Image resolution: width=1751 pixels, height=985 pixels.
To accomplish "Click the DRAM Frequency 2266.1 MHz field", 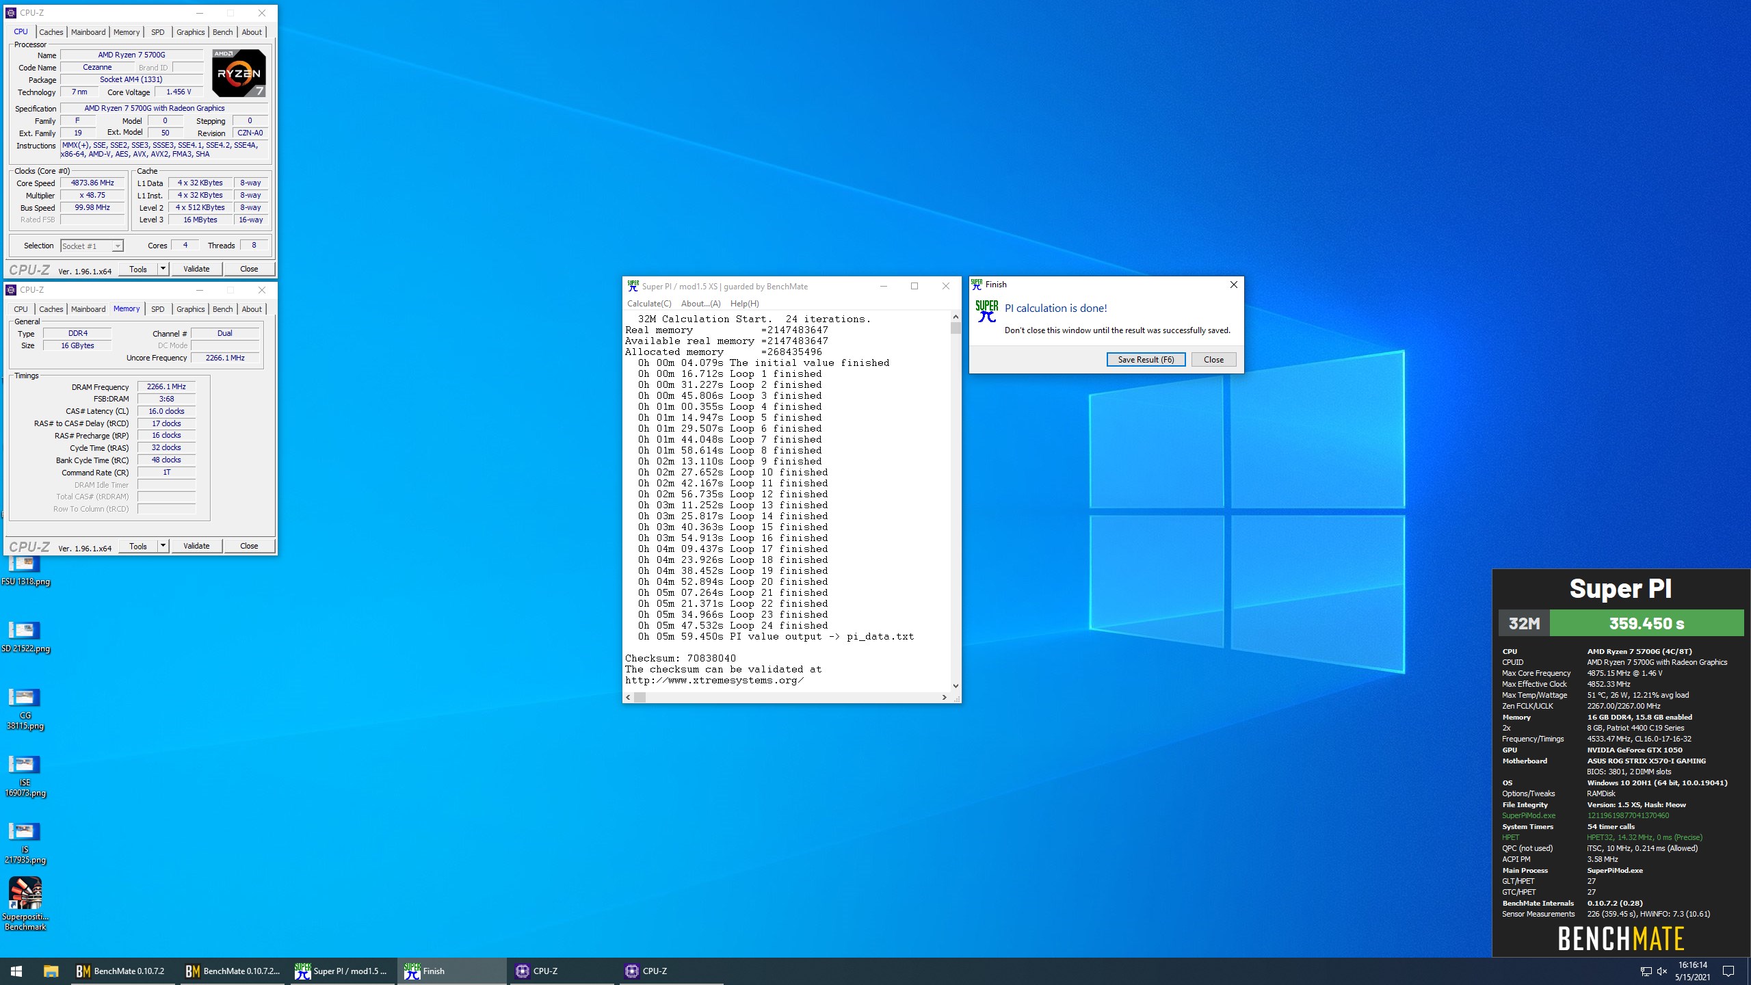I will (166, 386).
